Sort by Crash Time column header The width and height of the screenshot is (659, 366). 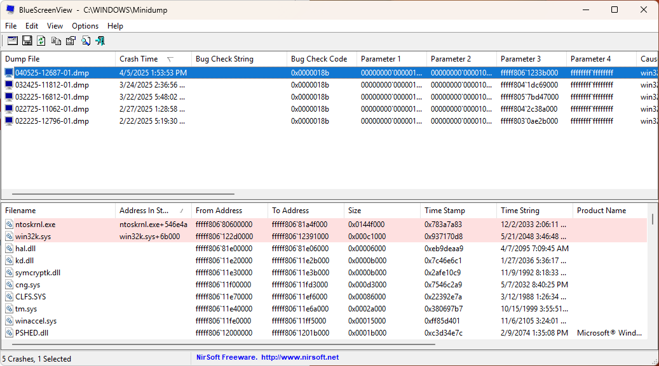point(153,59)
